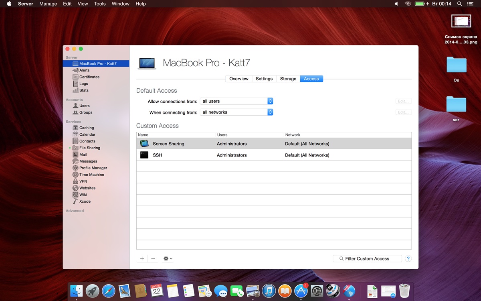Click the Users column header
481x301 pixels.
tap(249, 135)
